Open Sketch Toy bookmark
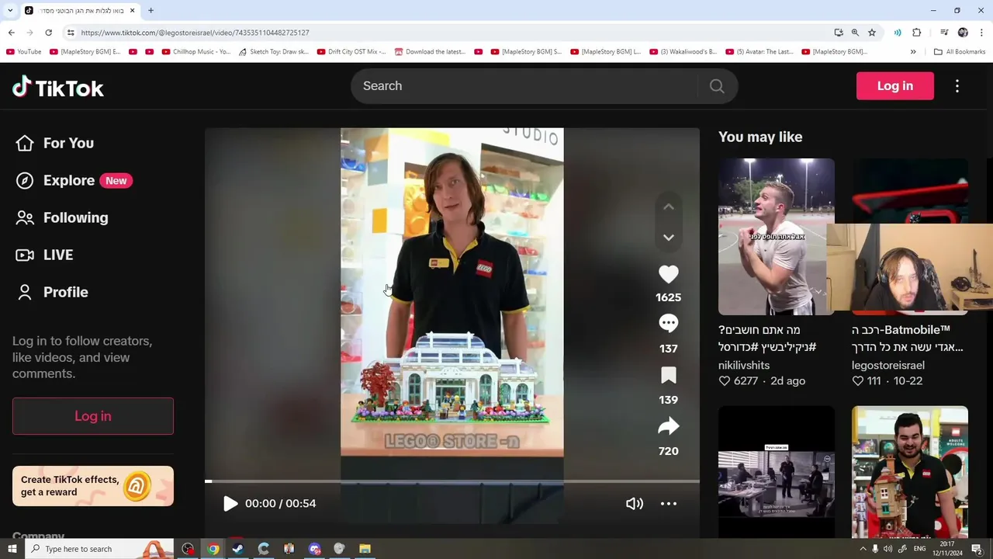Viewport: 993px width, 559px height. [x=273, y=52]
